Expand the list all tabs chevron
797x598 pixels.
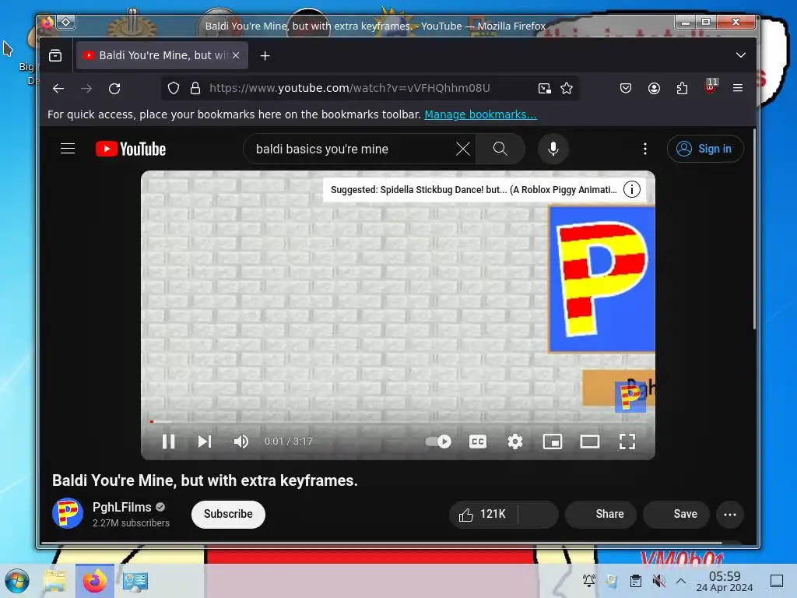[x=741, y=55]
